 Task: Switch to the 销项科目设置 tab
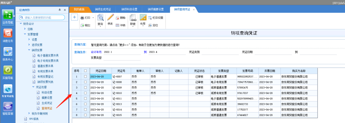point(129,10)
